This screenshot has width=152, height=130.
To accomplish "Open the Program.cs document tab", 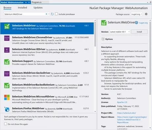I will [x=37, y=2].
